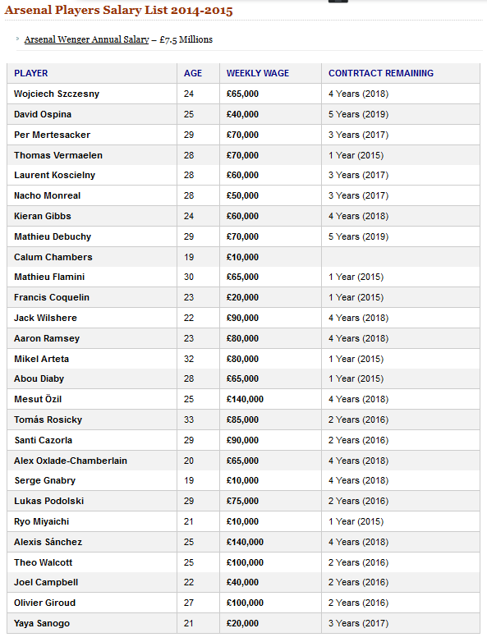Viewport: 487px width, 642px height.
Task: Click Lukas Podolski's £75,000 wage
Action: coord(242,501)
